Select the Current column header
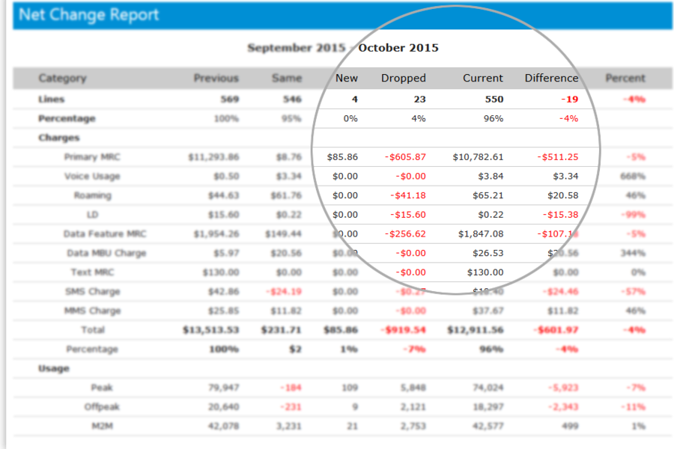The image size is (674, 449). 483,78
